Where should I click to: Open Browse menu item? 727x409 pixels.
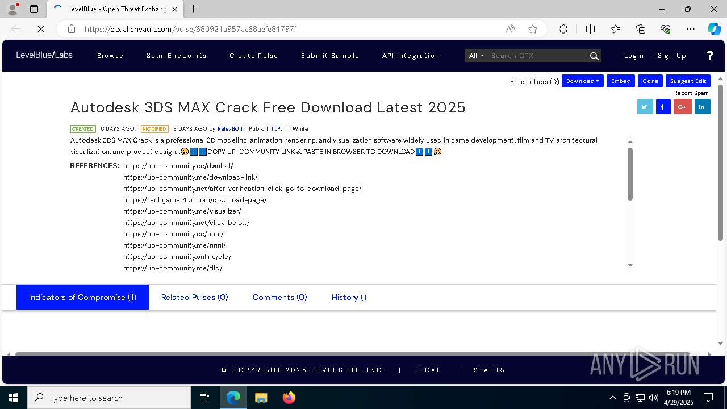[x=110, y=56]
